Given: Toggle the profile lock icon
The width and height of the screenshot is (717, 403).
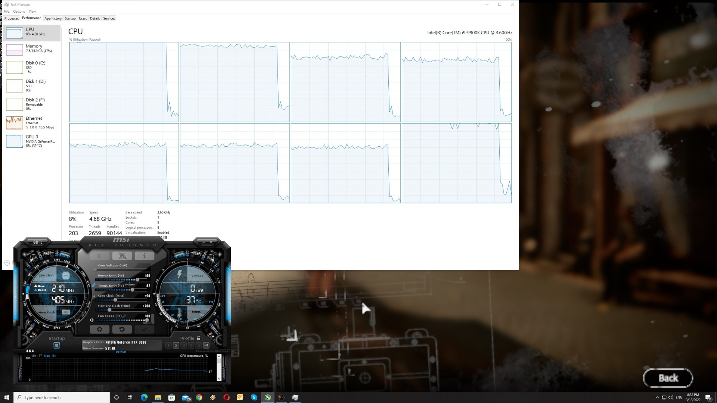Looking at the screenshot, I should point(199,338).
